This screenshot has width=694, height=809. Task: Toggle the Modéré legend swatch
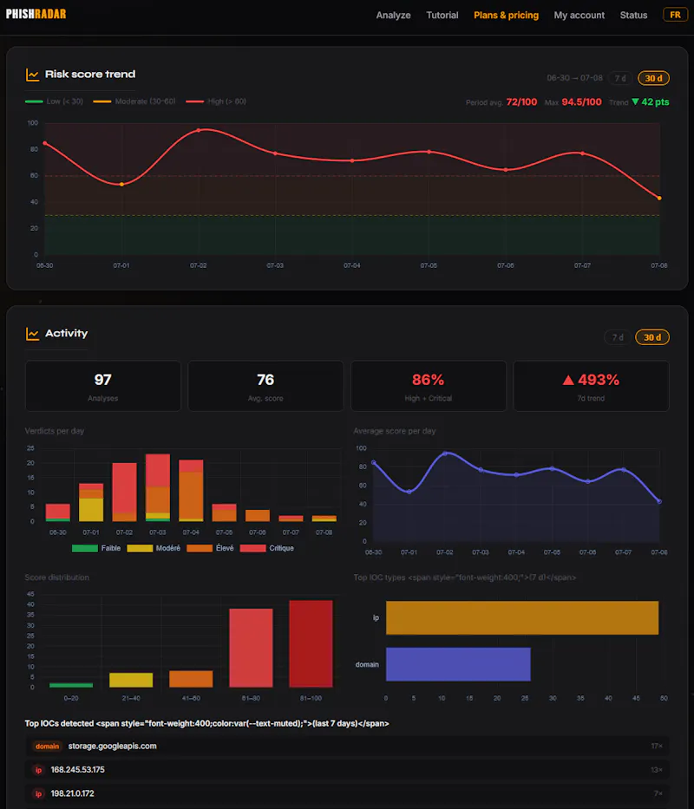(x=140, y=548)
